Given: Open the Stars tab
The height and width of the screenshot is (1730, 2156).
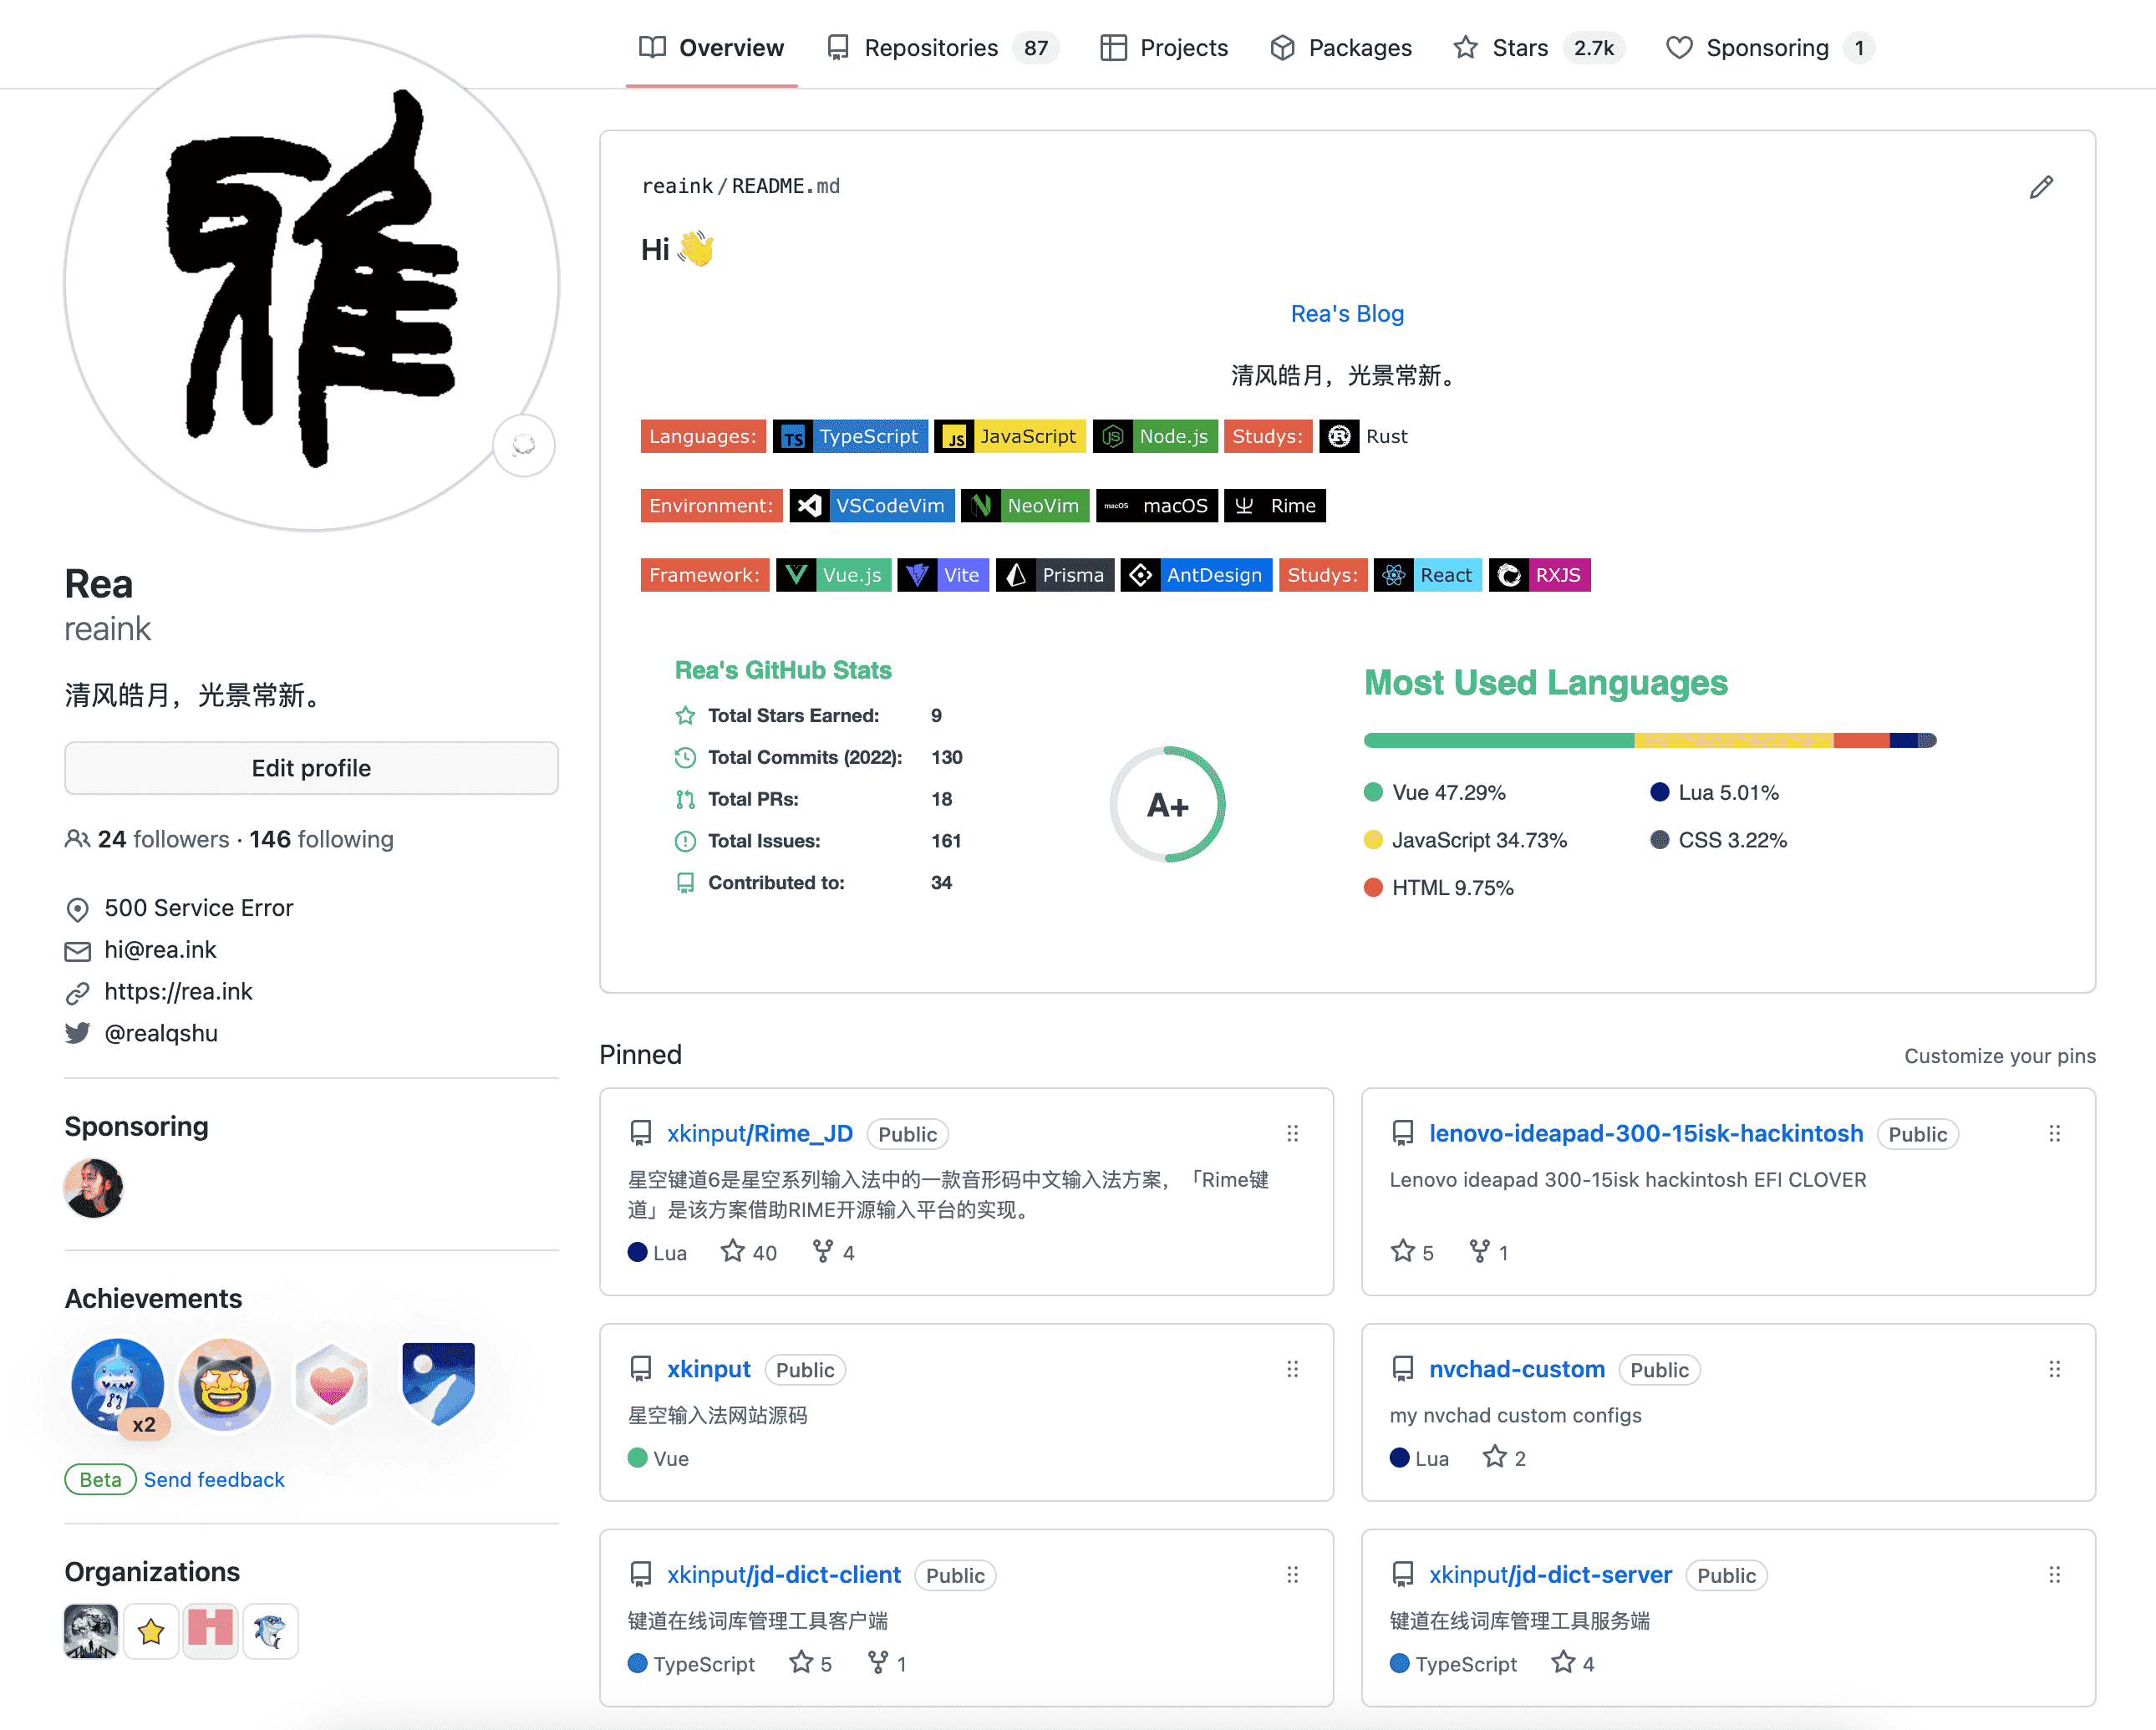Looking at the screenshot, I should [1519, 48].
